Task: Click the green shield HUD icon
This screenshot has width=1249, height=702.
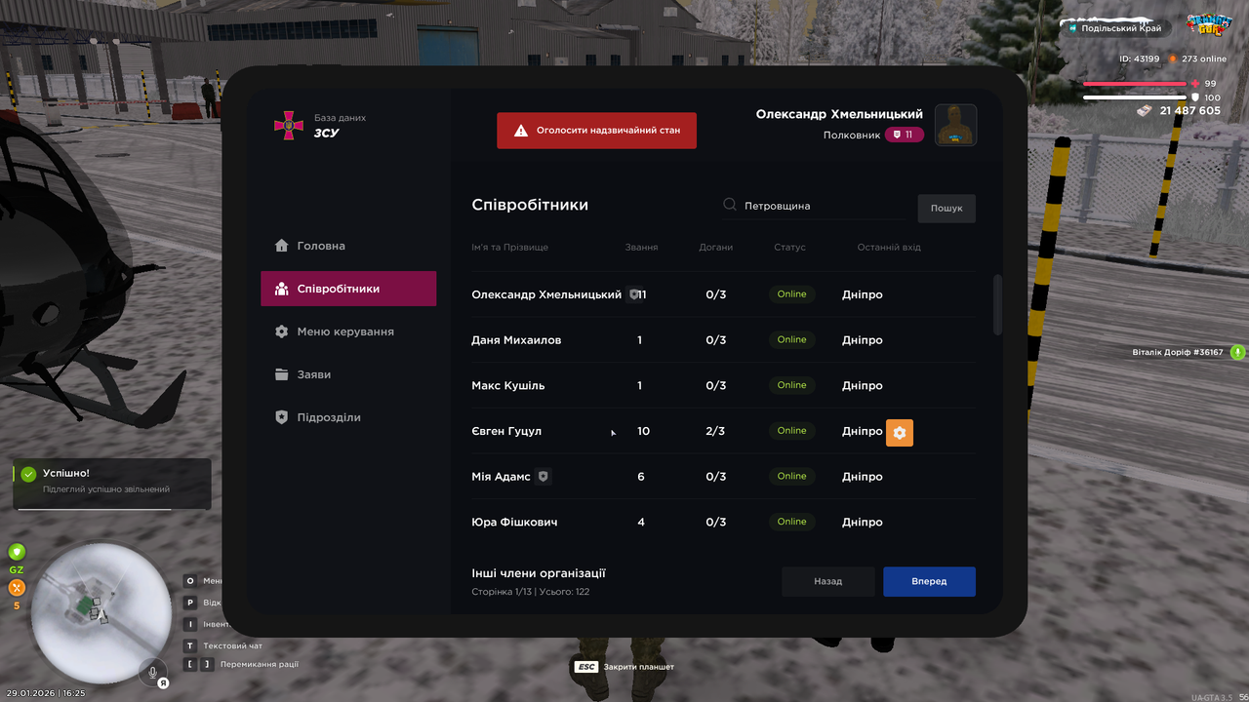Action: pos(17,552)
